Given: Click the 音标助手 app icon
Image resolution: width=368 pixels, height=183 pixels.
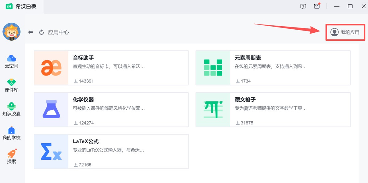Looking at the screenshot, I should [51, 68].
